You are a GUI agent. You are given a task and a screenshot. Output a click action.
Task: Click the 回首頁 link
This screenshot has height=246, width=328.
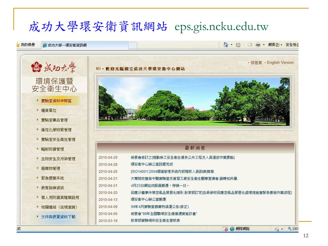256,62
